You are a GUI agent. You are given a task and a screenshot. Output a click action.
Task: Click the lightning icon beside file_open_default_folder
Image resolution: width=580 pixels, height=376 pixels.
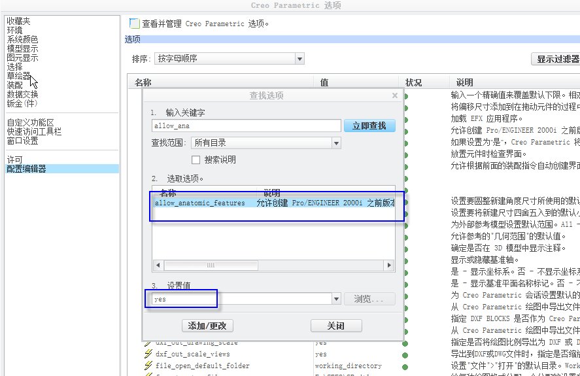point(148,366)
